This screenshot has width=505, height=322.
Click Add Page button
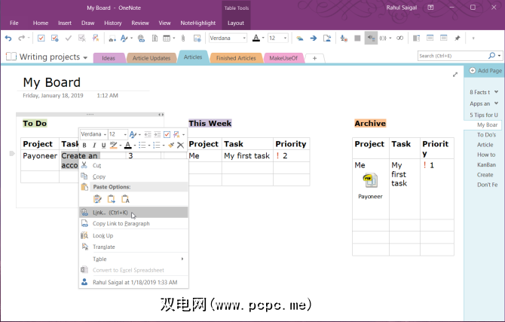[x=485, y=71]
